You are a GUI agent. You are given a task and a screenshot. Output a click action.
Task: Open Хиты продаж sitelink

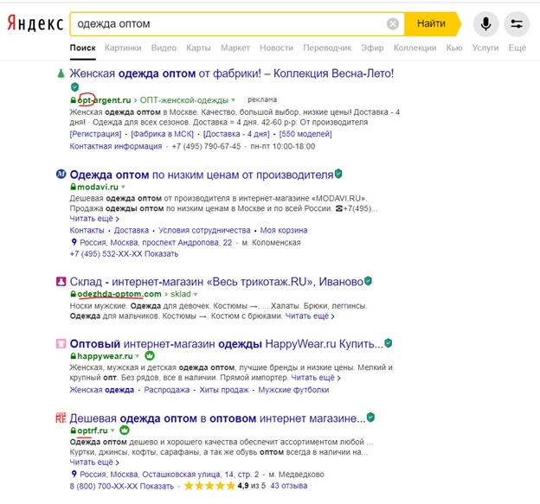pos(224,390)
